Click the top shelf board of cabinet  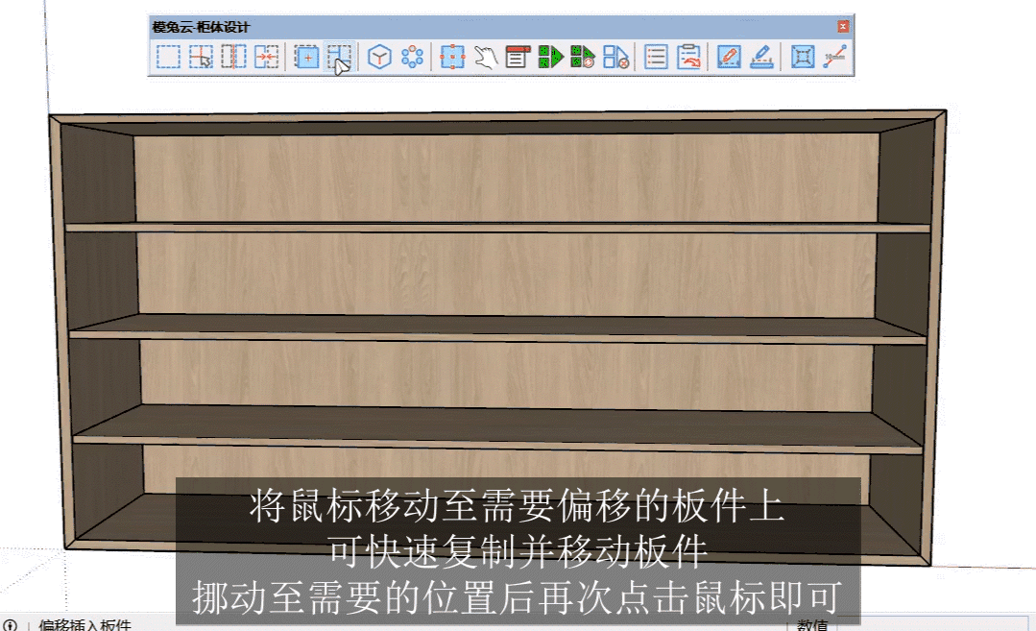tap(499, 228)
